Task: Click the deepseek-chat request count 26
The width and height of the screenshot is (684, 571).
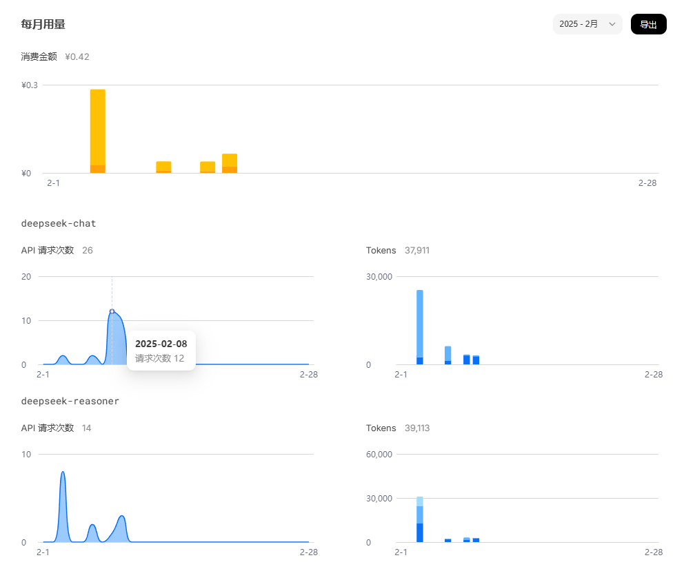Action: coord(88,250)
